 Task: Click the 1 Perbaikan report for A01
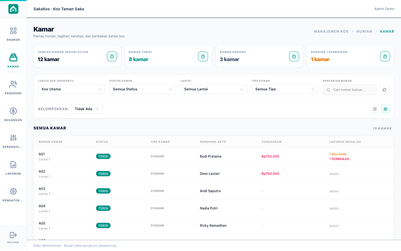pos(339,159)
